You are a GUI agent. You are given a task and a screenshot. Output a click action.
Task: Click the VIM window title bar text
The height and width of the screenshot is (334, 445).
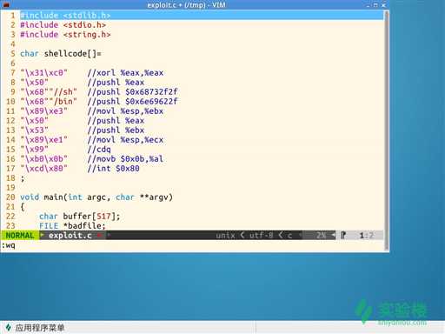tap(186, 5)
